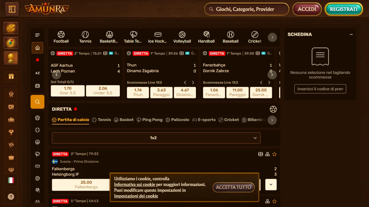Select volleyball icon in vertical sports menu

coord(37,179)
